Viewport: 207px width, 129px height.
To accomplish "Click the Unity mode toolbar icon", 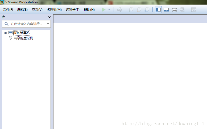I will (182, 10).
